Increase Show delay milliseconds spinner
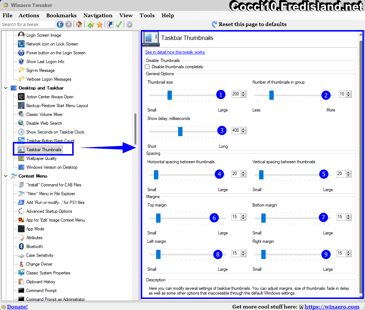Screen dimensions: 365x310 point(243,129)
